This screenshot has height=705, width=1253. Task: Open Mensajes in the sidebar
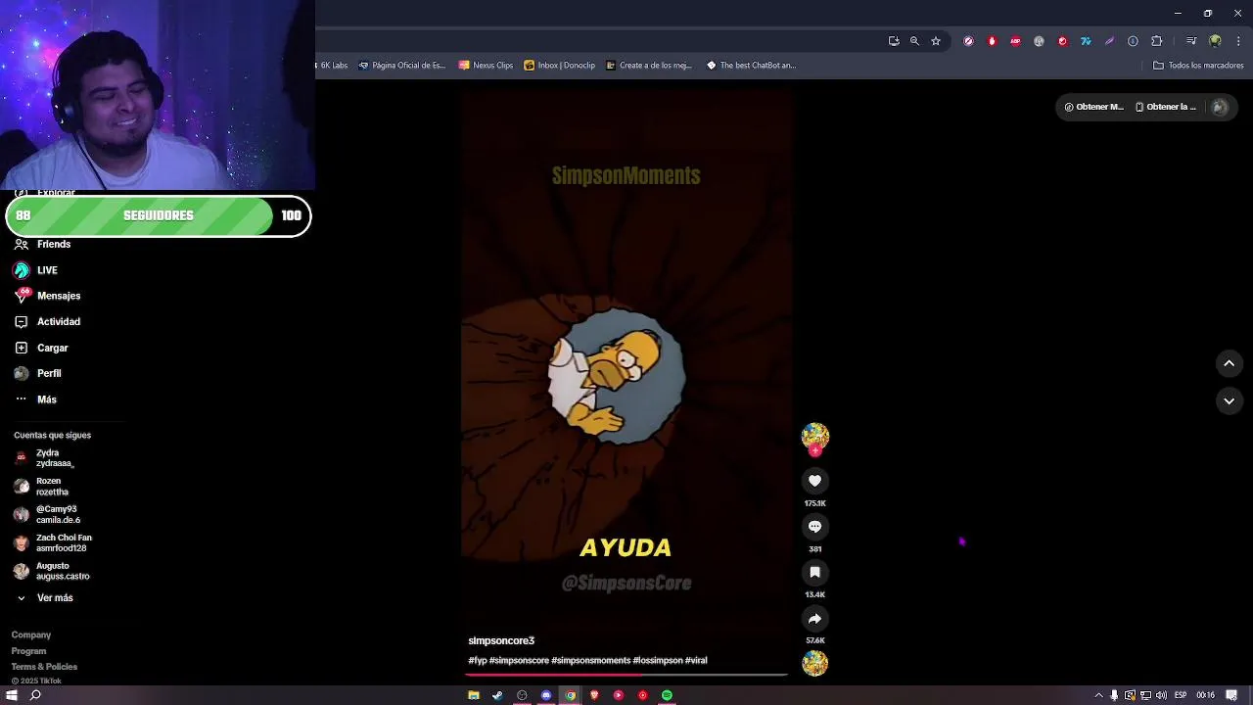[x=47, y=296]
